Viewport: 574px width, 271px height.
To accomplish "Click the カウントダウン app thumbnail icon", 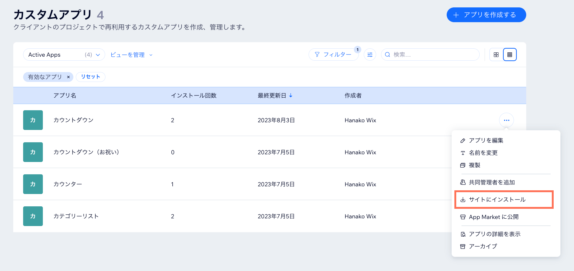I will (33, 120).
